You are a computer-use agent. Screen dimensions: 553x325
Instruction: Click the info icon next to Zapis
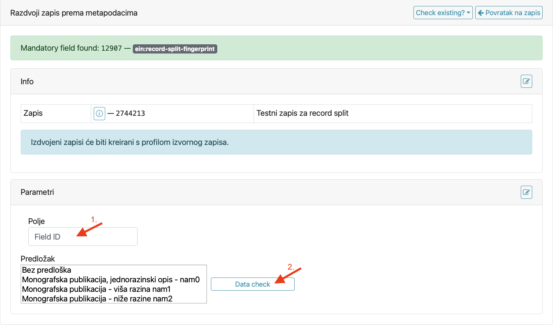click(99, 114)
